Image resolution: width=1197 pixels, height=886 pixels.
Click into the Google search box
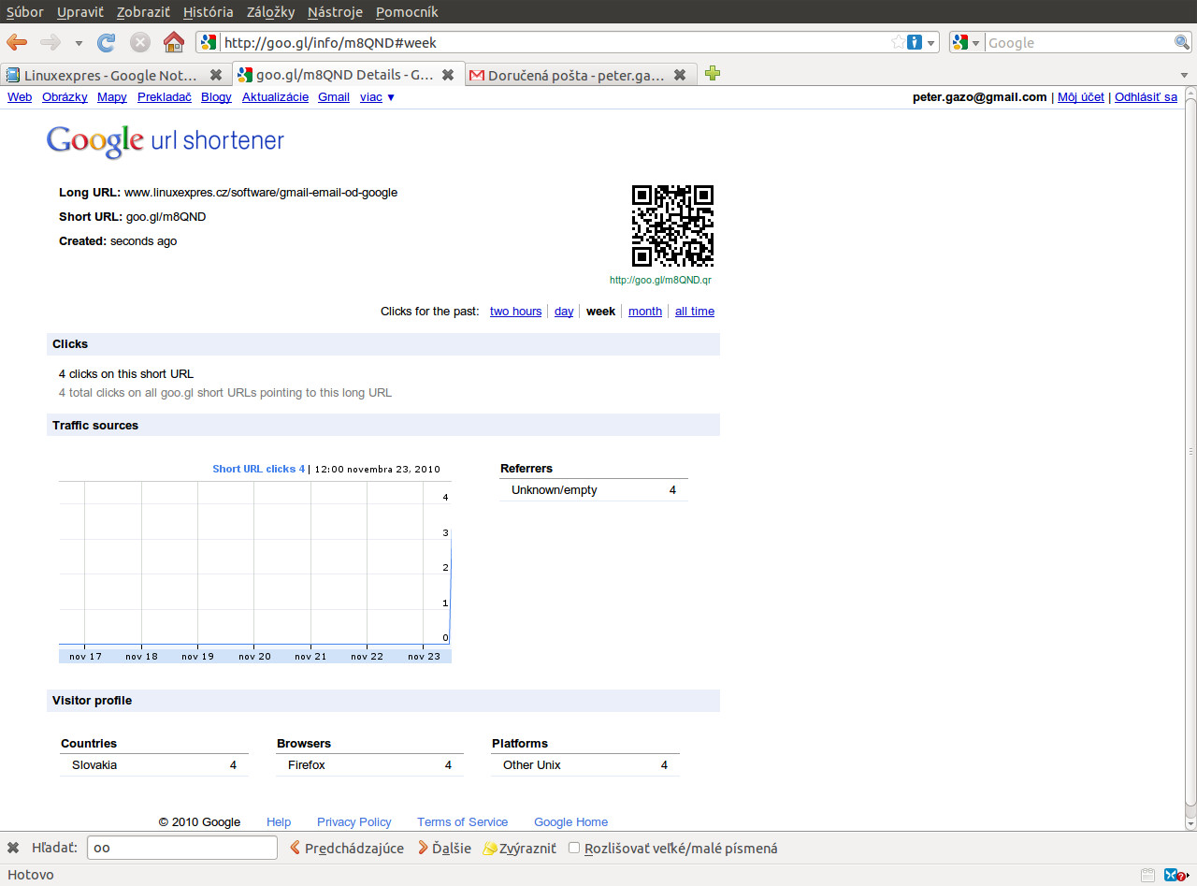pos(1079,42)
